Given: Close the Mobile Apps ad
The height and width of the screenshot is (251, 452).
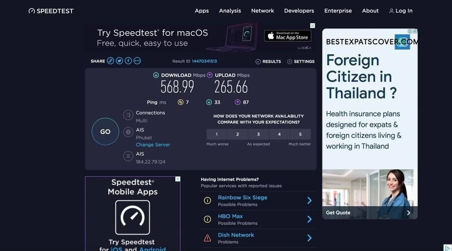Looking at the screenshot, I should [x=178, y=179].
